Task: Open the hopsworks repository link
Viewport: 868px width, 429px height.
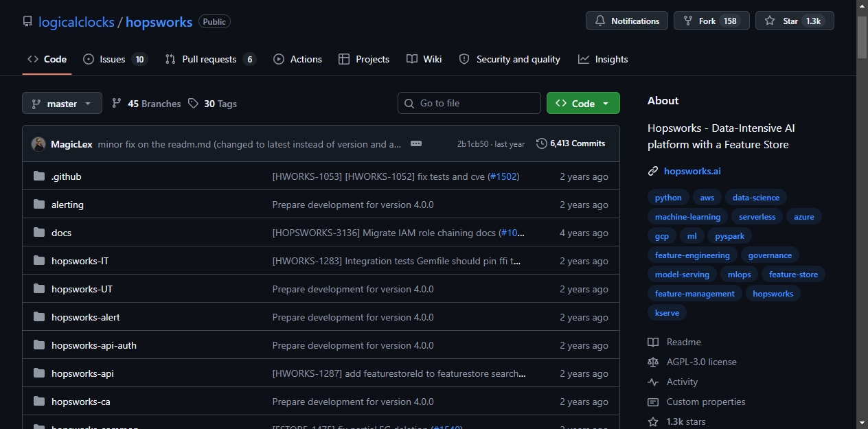Action: (159, 22)
